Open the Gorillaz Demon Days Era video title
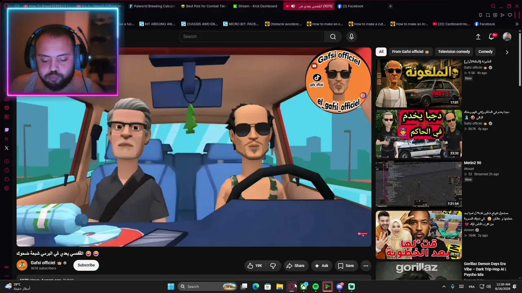Viewport: 522px width, 293px height. pyautogui.click(x=485, y=269)
